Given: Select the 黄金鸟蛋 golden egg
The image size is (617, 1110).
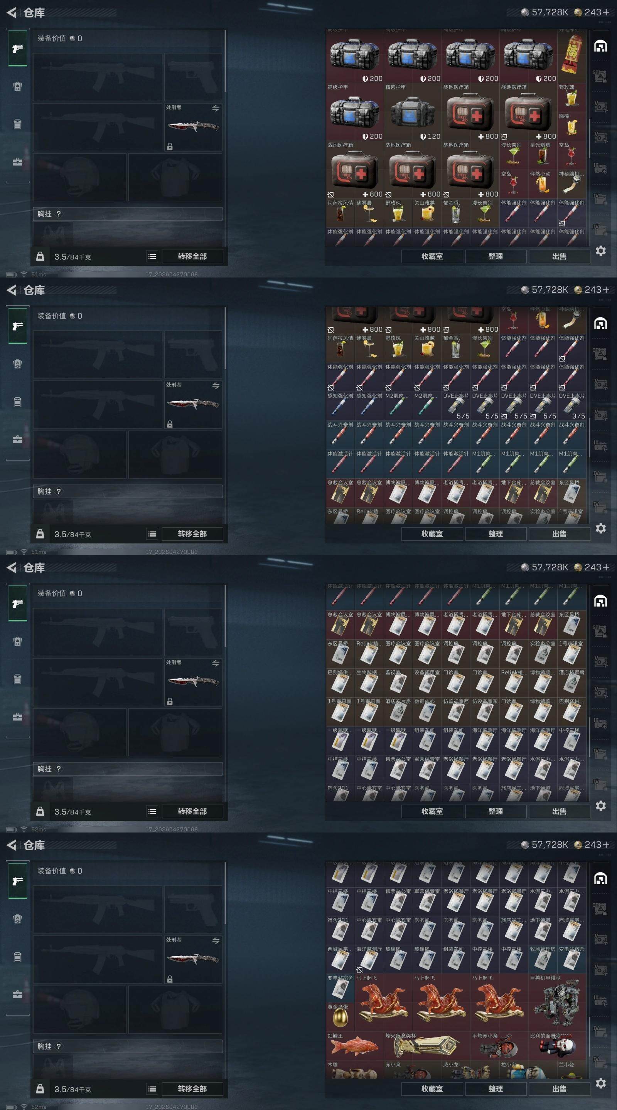Looking at the screenshot, I should 340,1017.
